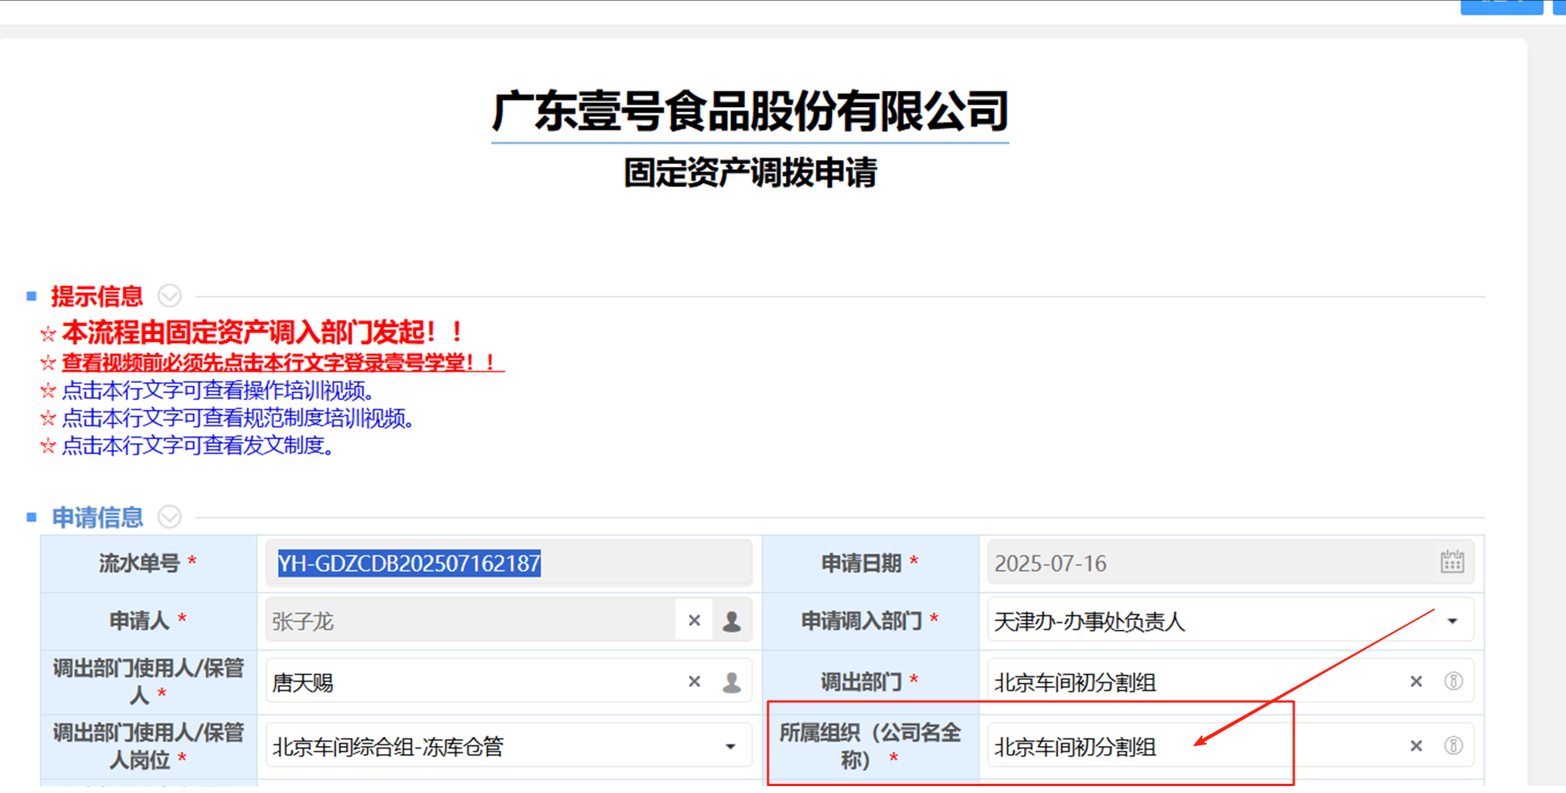This screenshot has width=1566, height=793.
Task: Collapse the 申请信息 section
Action: point(169,517)
